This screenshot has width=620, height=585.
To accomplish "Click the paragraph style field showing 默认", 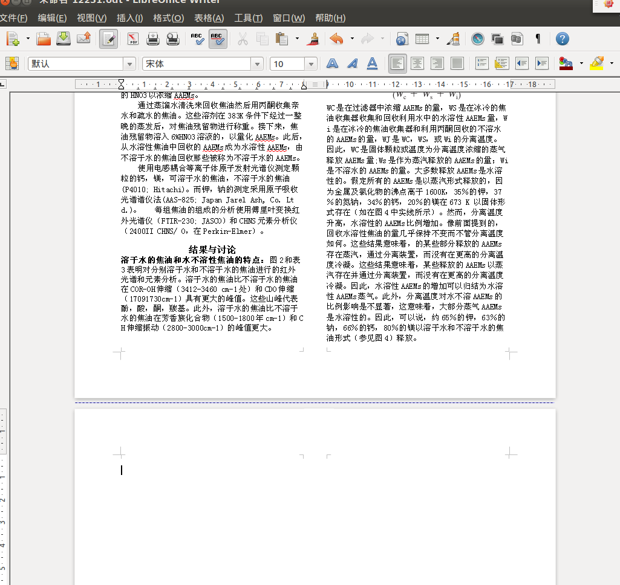I will click(x=76, y=63).
